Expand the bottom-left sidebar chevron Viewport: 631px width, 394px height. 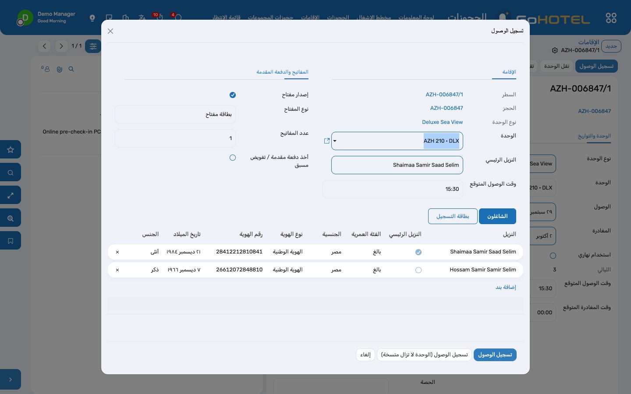pos(11,380)
